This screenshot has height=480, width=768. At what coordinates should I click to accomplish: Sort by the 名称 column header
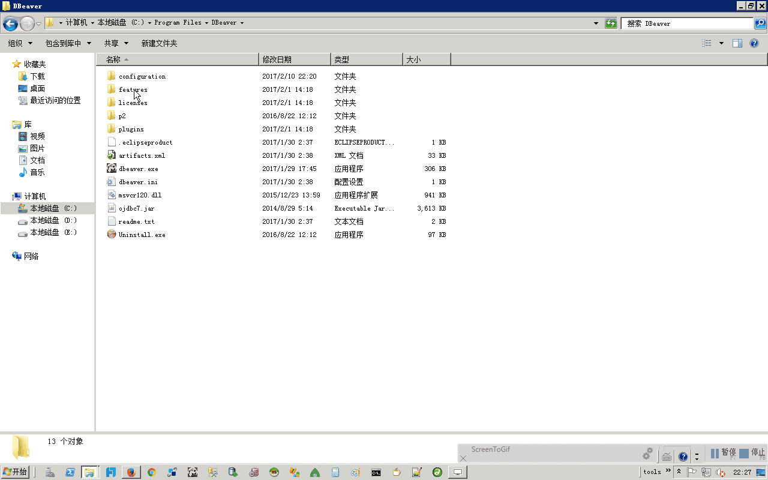[x=178, y=59]
